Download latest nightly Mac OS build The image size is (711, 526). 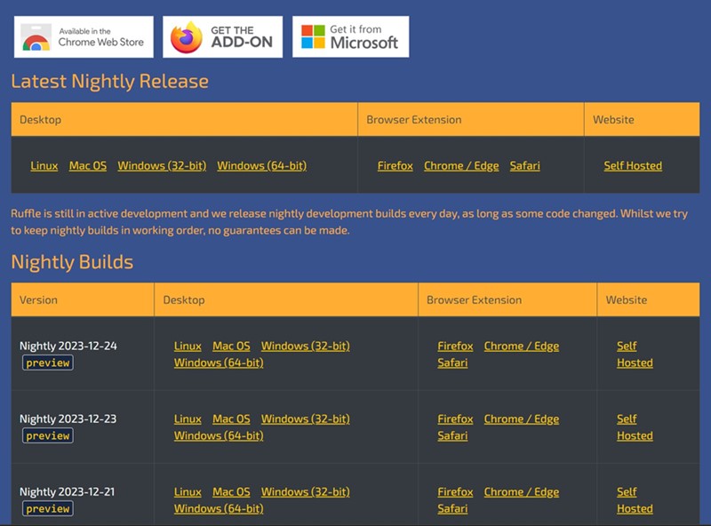(x=88, y=165)
